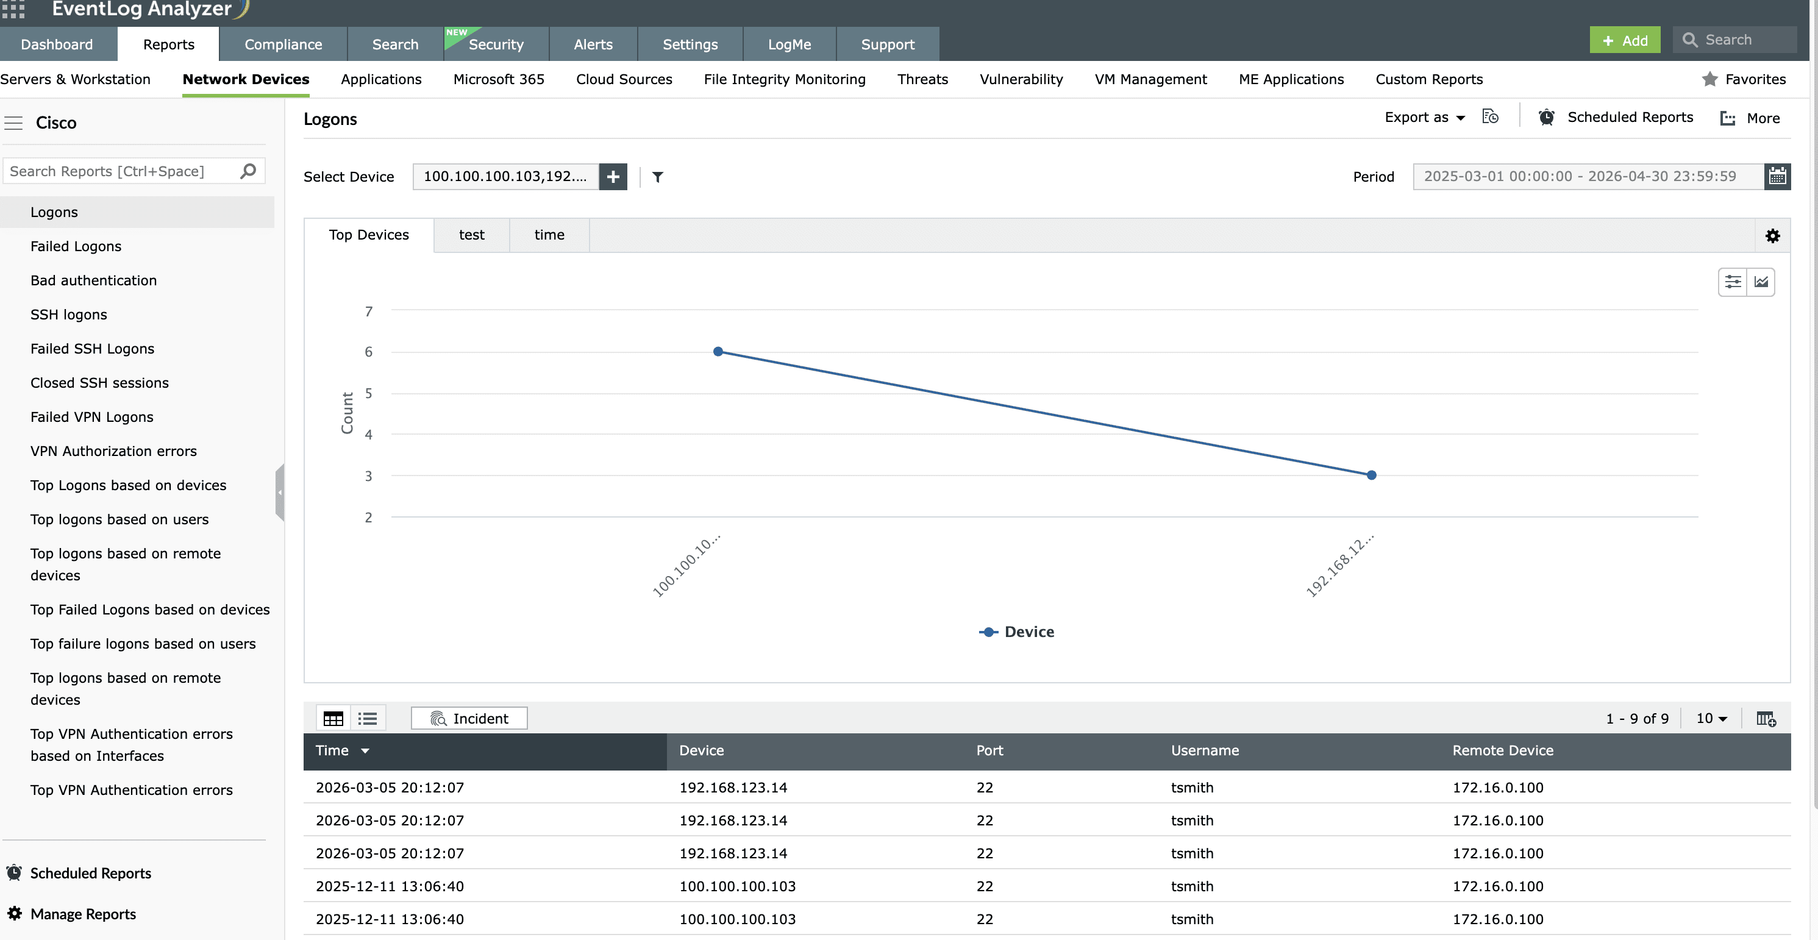Open the Period calendar picker
The image size is (1818, 940).
(1777, 176)
